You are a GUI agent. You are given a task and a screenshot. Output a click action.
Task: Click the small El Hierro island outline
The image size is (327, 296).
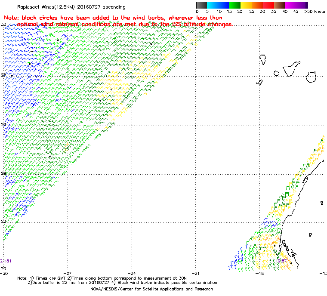coord(259,83)
